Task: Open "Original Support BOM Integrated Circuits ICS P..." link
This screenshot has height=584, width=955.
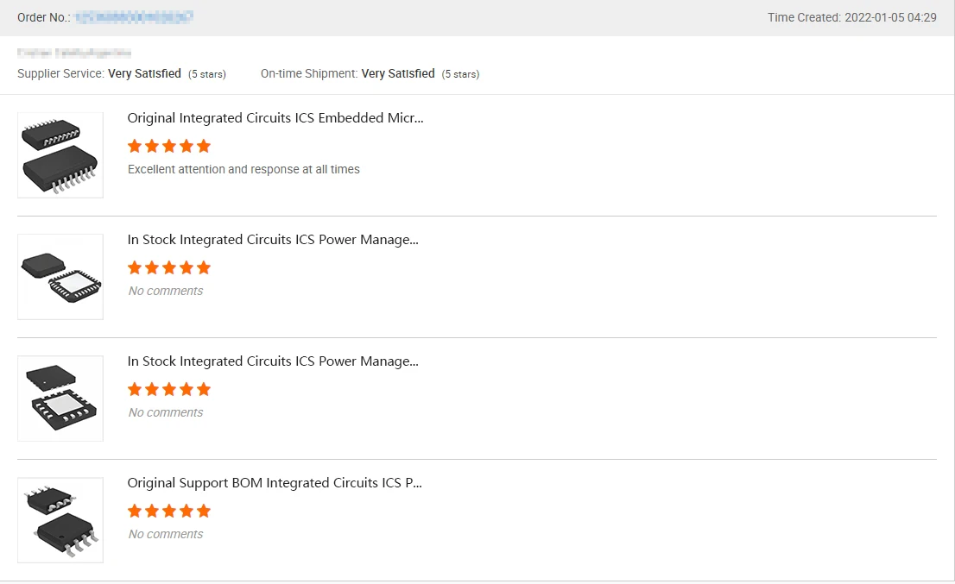Action: tap(275, 483)
